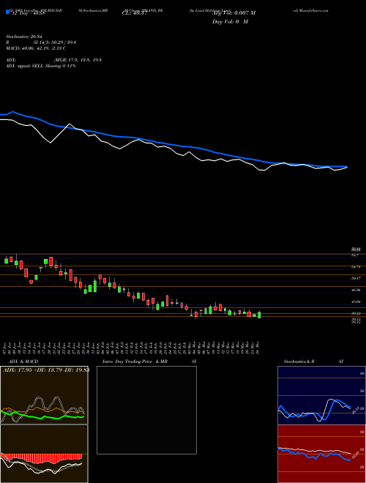Viewport: 366px width, 483px height.
Task: Click the empty intraday trading price panel
Action: (x=146, y=410)
